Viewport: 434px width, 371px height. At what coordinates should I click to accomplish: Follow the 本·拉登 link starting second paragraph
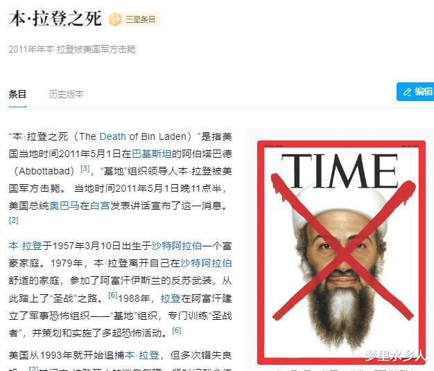(26, 246)
